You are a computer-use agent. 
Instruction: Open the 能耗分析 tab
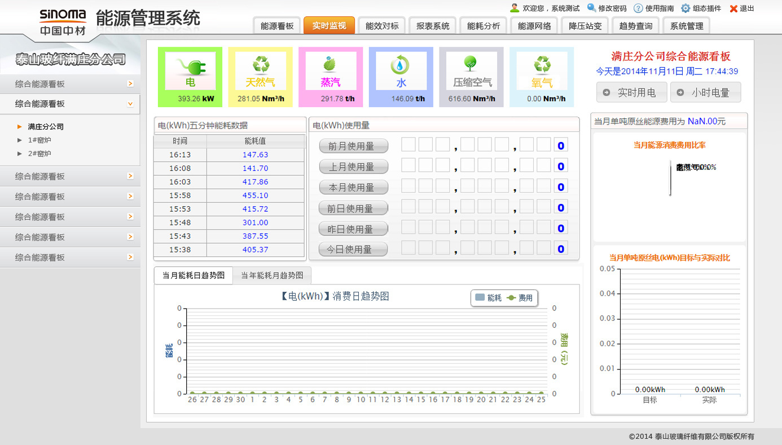[x=484, y=26]
